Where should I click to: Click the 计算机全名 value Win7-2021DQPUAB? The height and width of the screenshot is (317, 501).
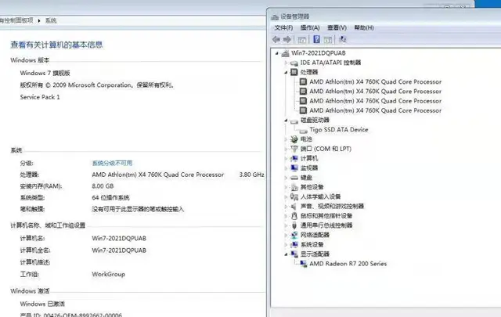point(119,250)
